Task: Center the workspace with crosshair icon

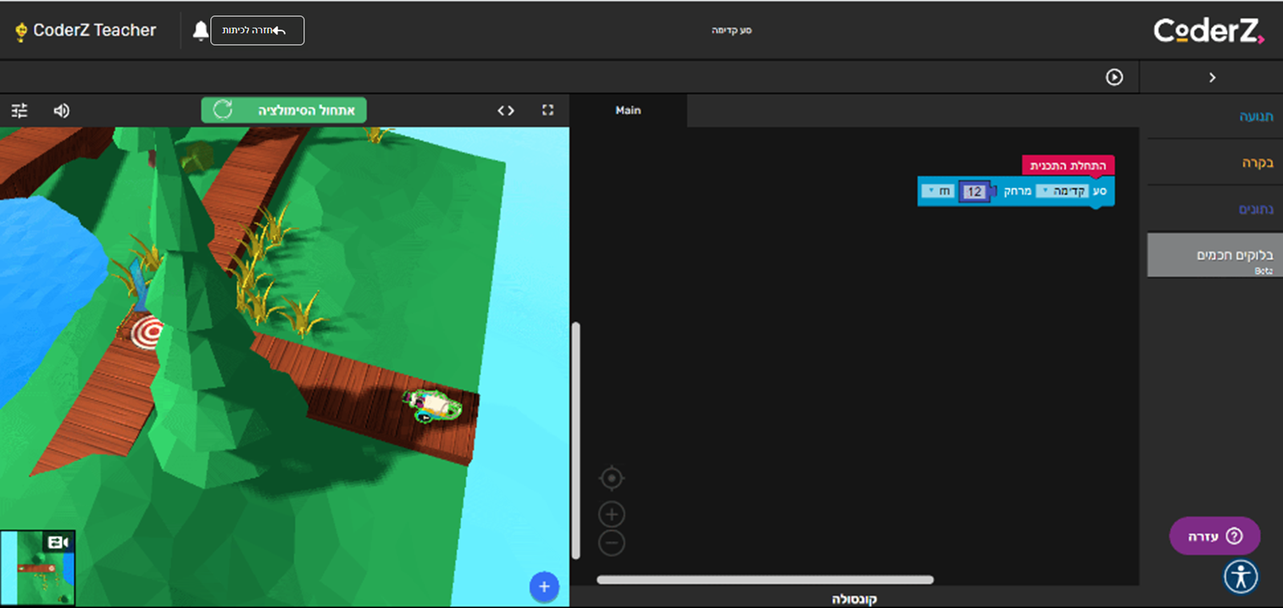Action: point(611,479)
